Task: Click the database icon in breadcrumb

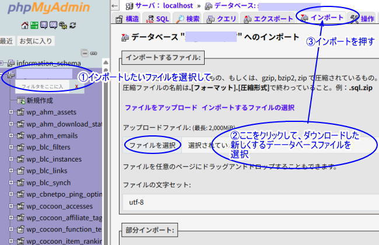Action: point(209,6)
